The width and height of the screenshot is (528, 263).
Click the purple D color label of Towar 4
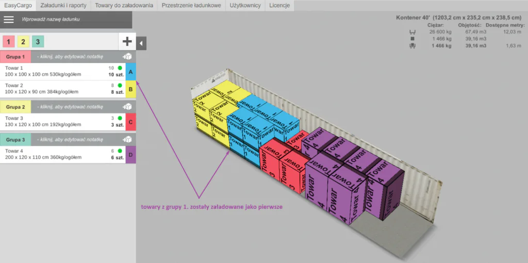[x=130, y=155]
